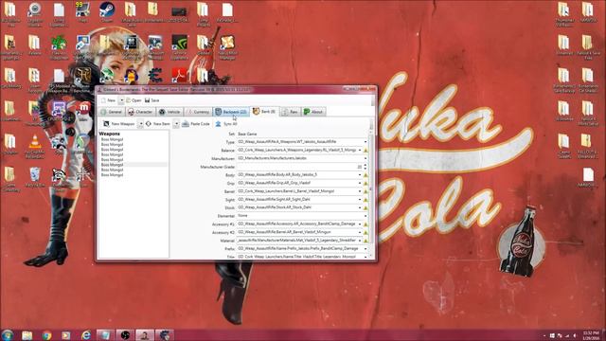Screen dimensions: 606x341
Task: Open the Windows Start menu
Action: tap(8, 334)
